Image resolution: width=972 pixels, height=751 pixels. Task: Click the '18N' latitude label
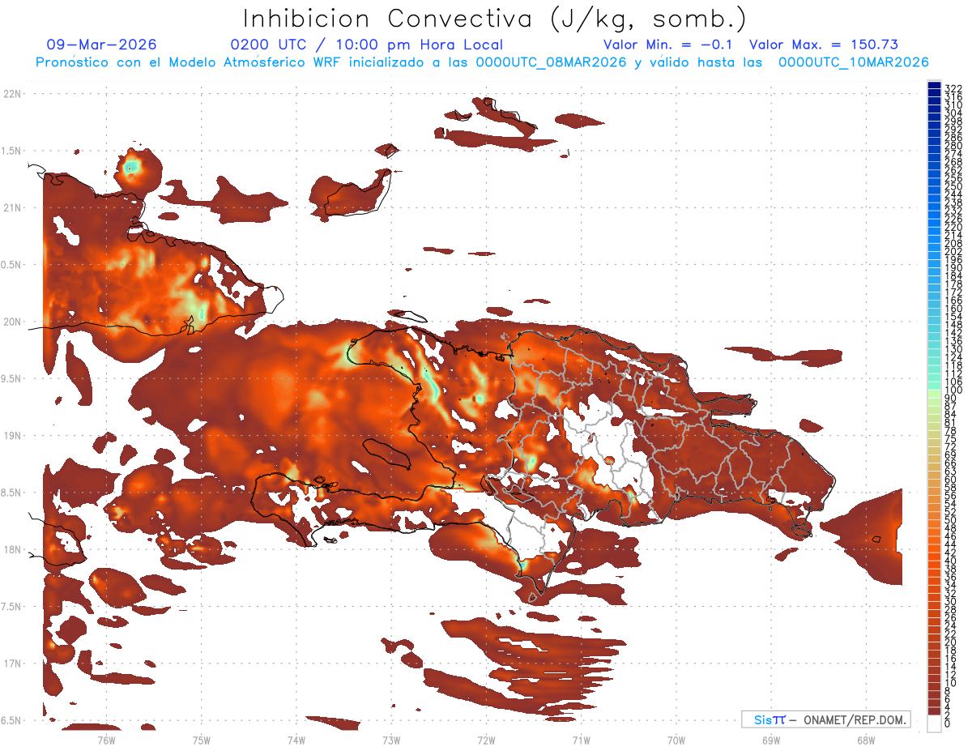pos(12,550)
